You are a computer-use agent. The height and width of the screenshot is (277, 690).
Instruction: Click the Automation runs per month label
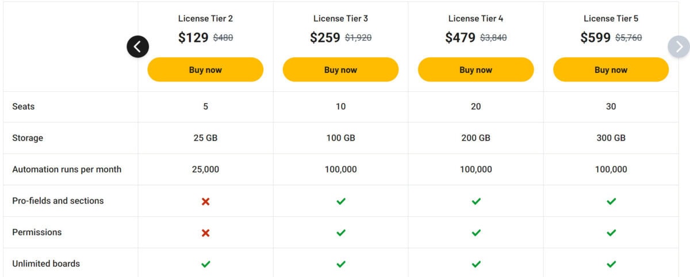coord(67,169)
